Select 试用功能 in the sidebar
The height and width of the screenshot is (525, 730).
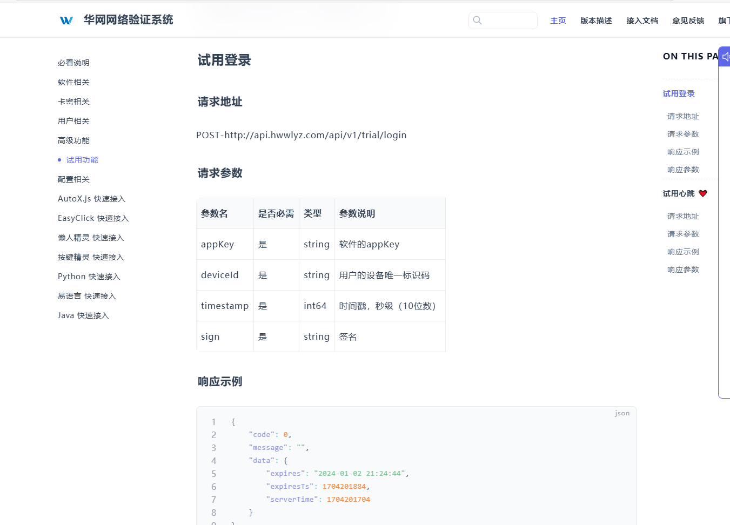click(x=82, y=160)
